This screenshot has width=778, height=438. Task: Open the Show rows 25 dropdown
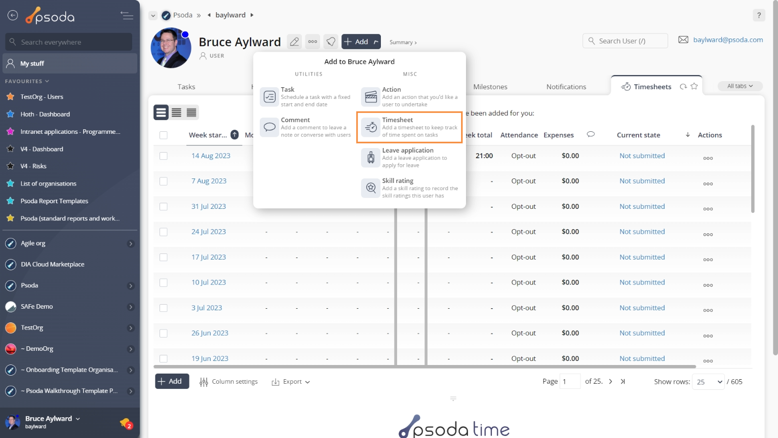(708, 382)
